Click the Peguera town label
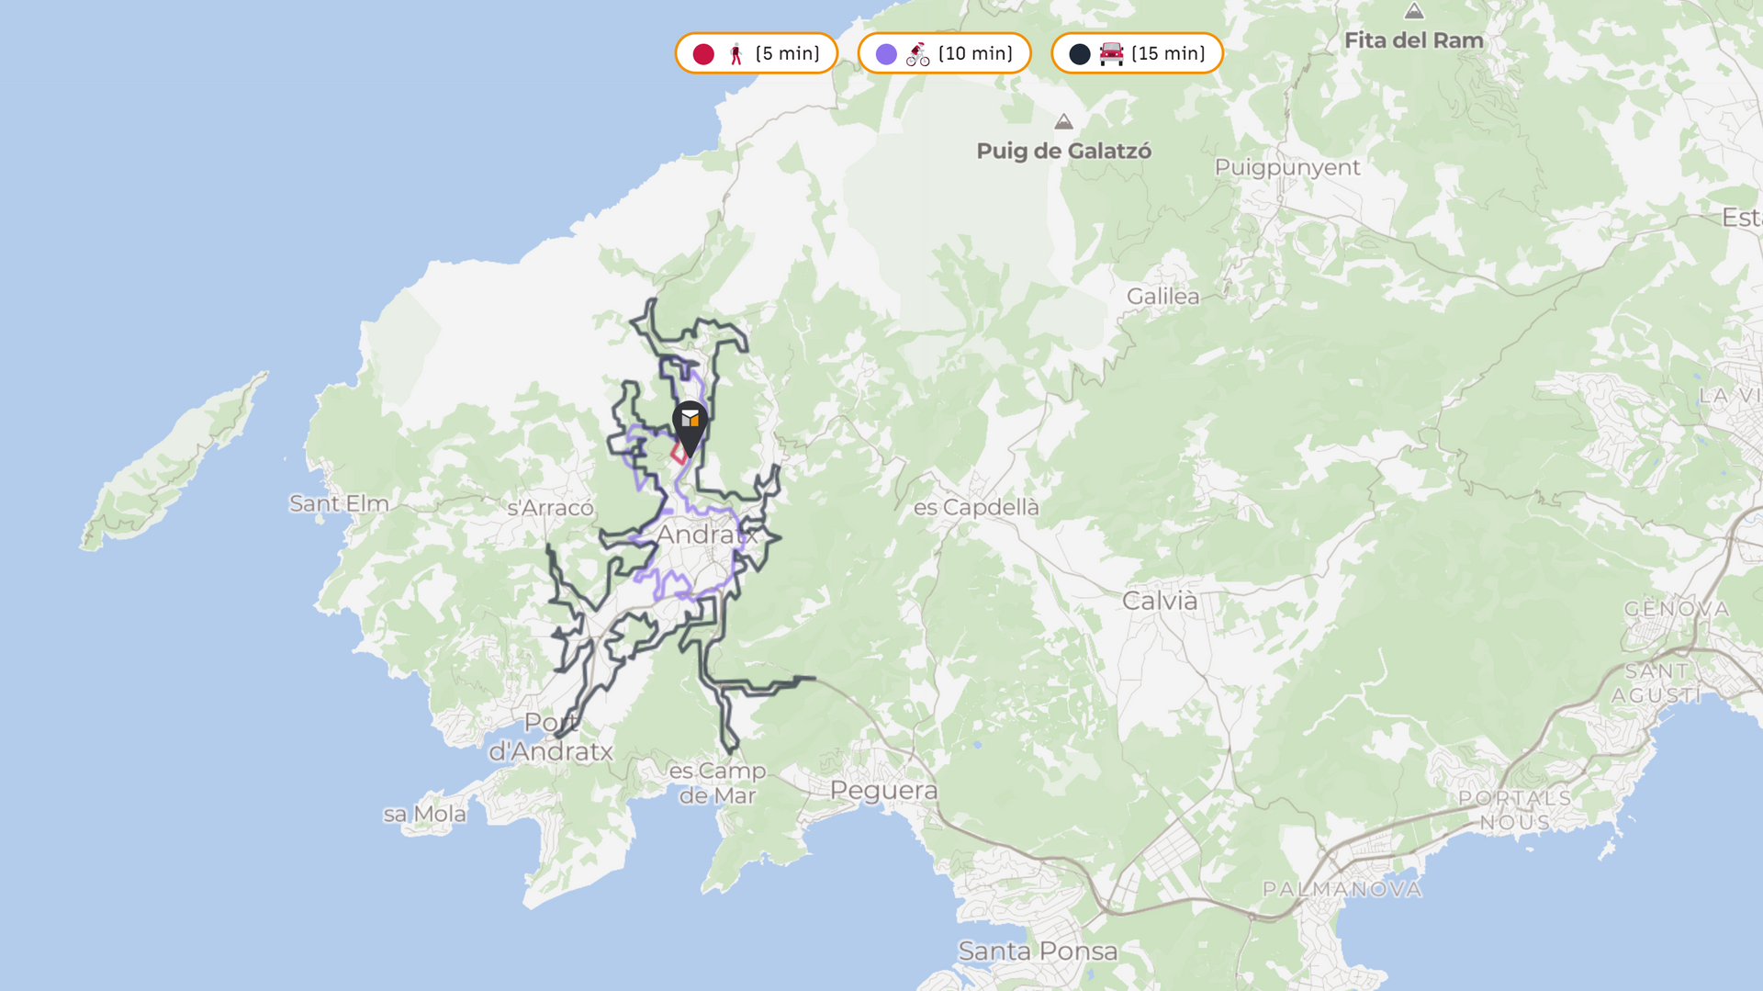 coord(883,790)
